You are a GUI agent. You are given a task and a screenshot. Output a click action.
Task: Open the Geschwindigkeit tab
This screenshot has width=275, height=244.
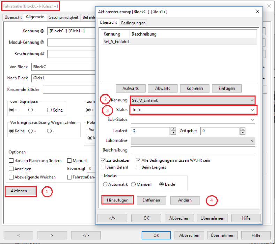[63, 17]
